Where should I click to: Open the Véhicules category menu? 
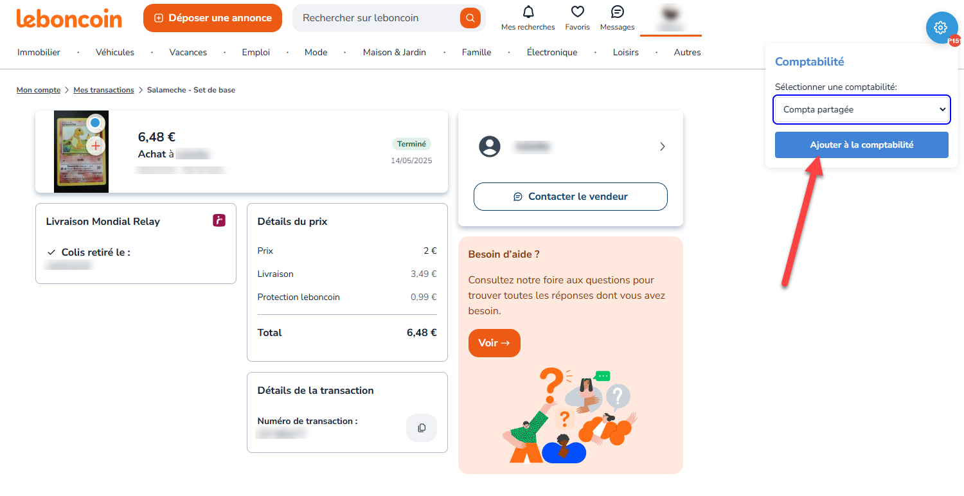point(115,52)
